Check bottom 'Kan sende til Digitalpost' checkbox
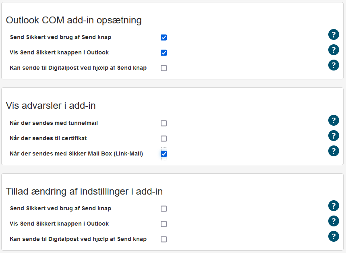This screenshot has width=346, height=253. click(x=164, y=239)
